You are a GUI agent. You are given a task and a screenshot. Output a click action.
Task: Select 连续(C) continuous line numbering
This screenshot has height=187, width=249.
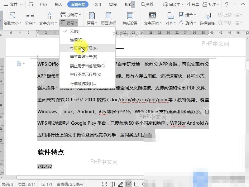[x=87, y=40]
